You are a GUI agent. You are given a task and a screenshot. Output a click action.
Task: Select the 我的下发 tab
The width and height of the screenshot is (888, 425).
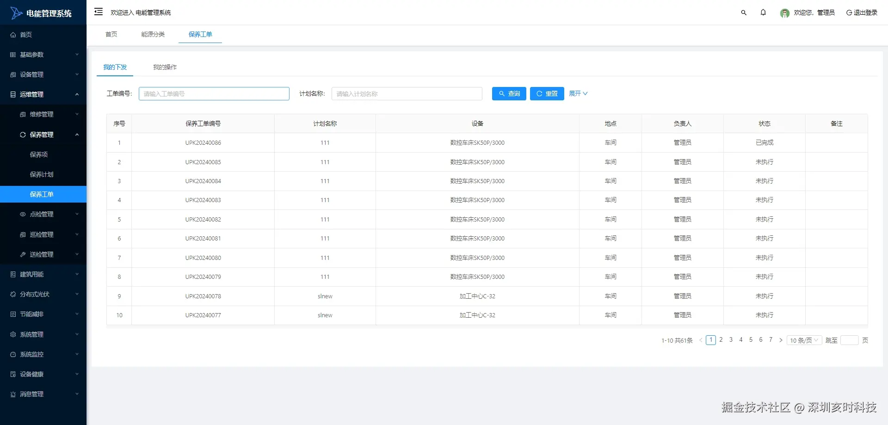coord(115,67)
